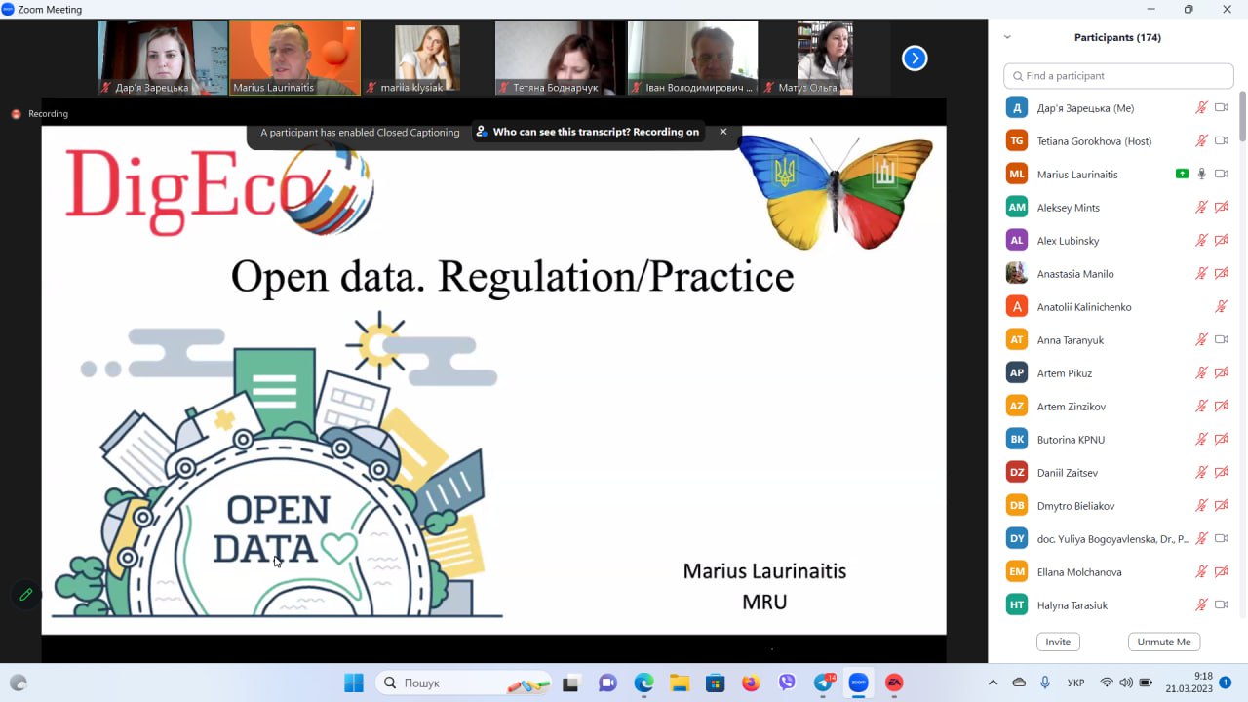This screenshot has height=702, width=1248.
Task: Open Telegram from the taskbar
Action: tap(824, 682)
